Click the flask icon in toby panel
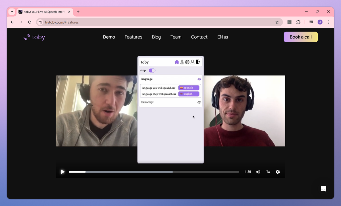This screenshot has height=206, width=341. (x=182, y=62)
